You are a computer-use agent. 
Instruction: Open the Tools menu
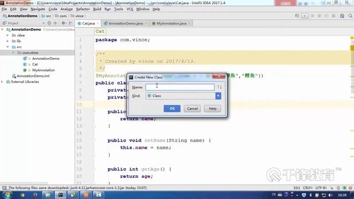click(118, 9)
